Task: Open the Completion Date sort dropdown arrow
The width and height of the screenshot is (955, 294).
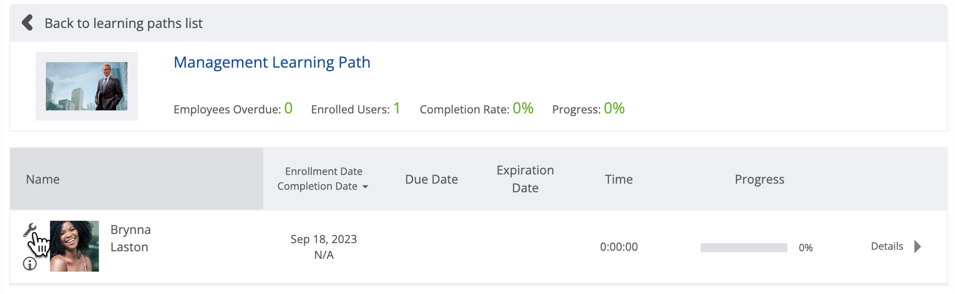Action: coord(365,187)
